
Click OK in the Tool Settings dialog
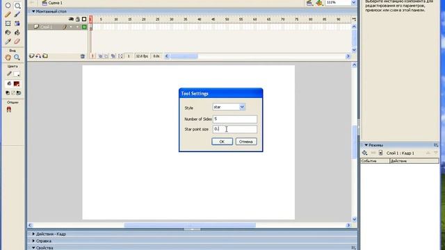point(222,142)
